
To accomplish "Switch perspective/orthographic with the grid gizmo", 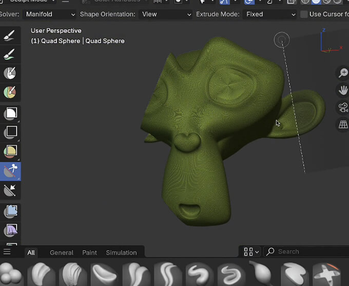I will coord(343,125).
